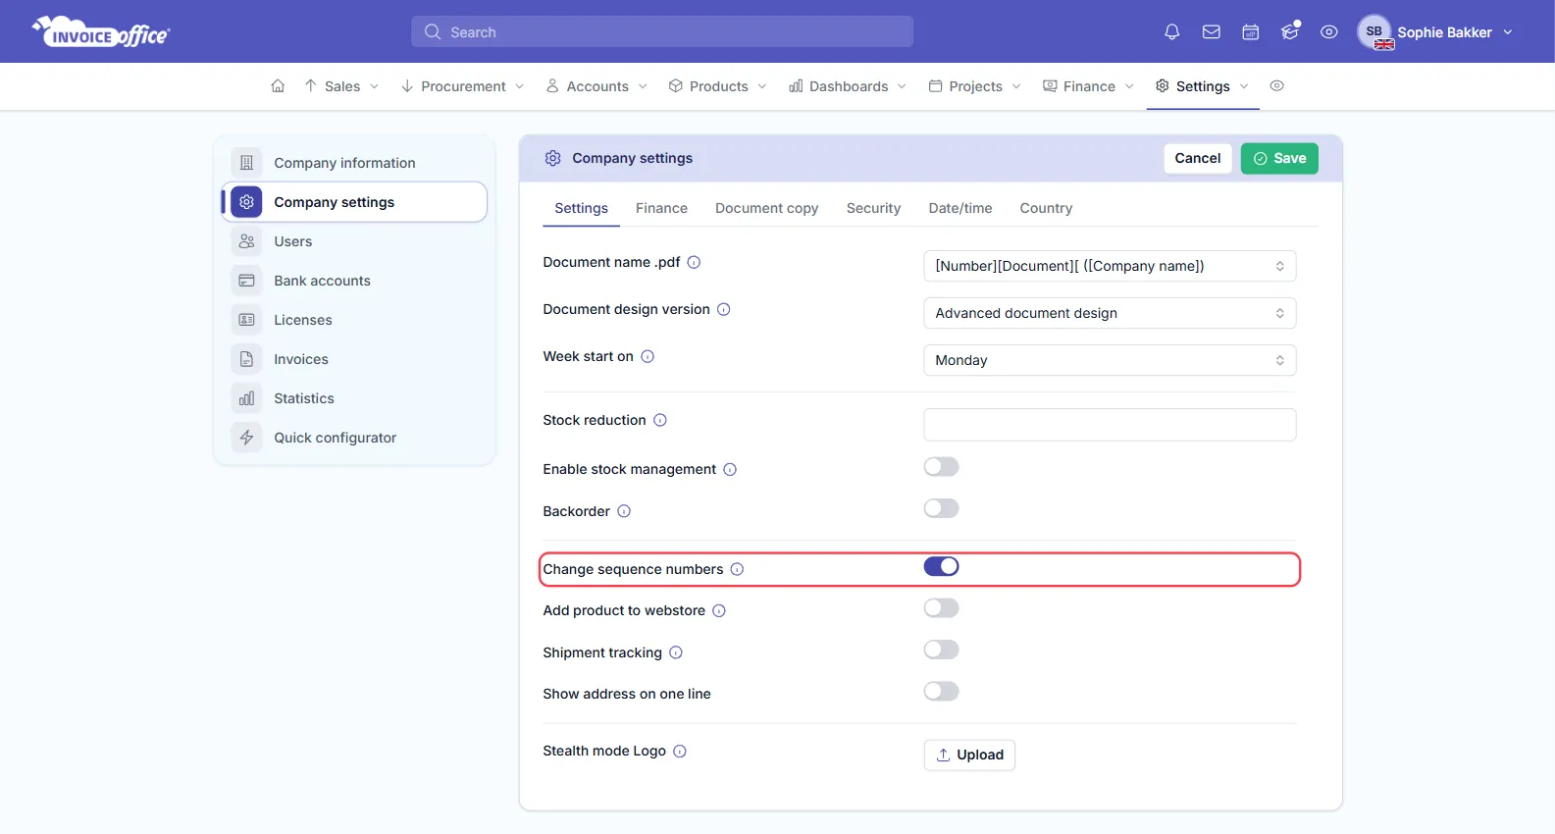Image resolution: width=1555 pixels, height=834 pixels.
Task: Click the Cancel button
Action: point(1198,158)
